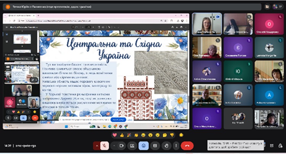The height and width of the screenshot is (154, 286).
Task: Raise hand using the hand icon
Action: [165, 145]
